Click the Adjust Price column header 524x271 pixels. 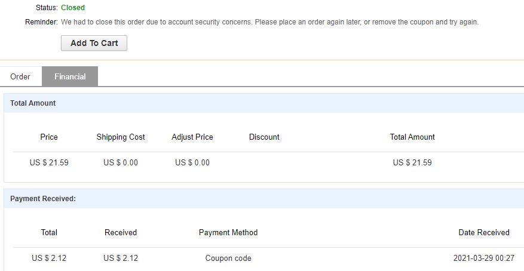(x=192, y=137)
